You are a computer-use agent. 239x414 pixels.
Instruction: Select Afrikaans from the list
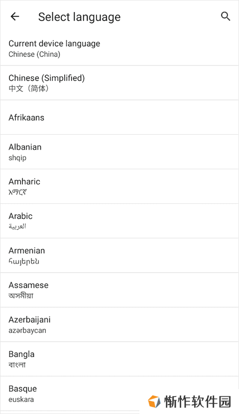119,117
